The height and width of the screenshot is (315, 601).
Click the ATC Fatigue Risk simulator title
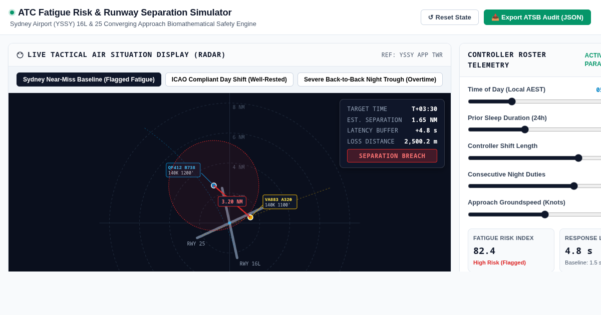click(125, 12)
